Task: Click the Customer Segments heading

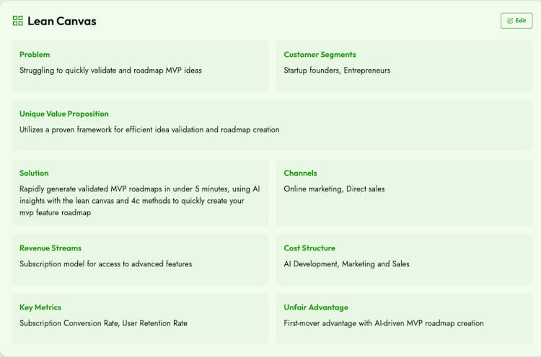Action: (320, 55)
